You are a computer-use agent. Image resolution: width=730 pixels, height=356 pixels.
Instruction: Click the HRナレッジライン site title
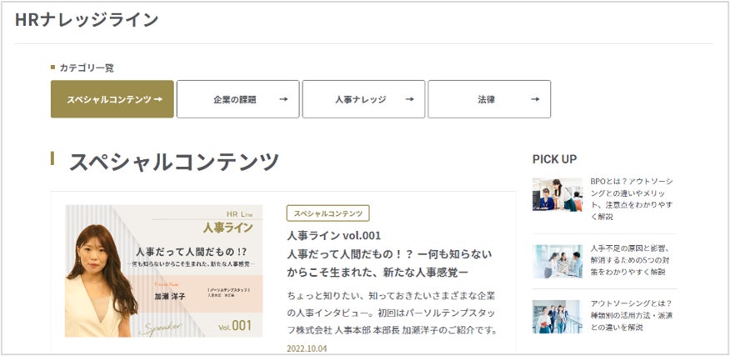[x=86, y=20]
